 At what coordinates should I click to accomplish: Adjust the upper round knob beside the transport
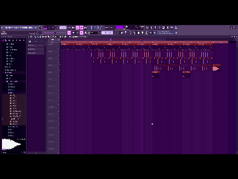40,27
